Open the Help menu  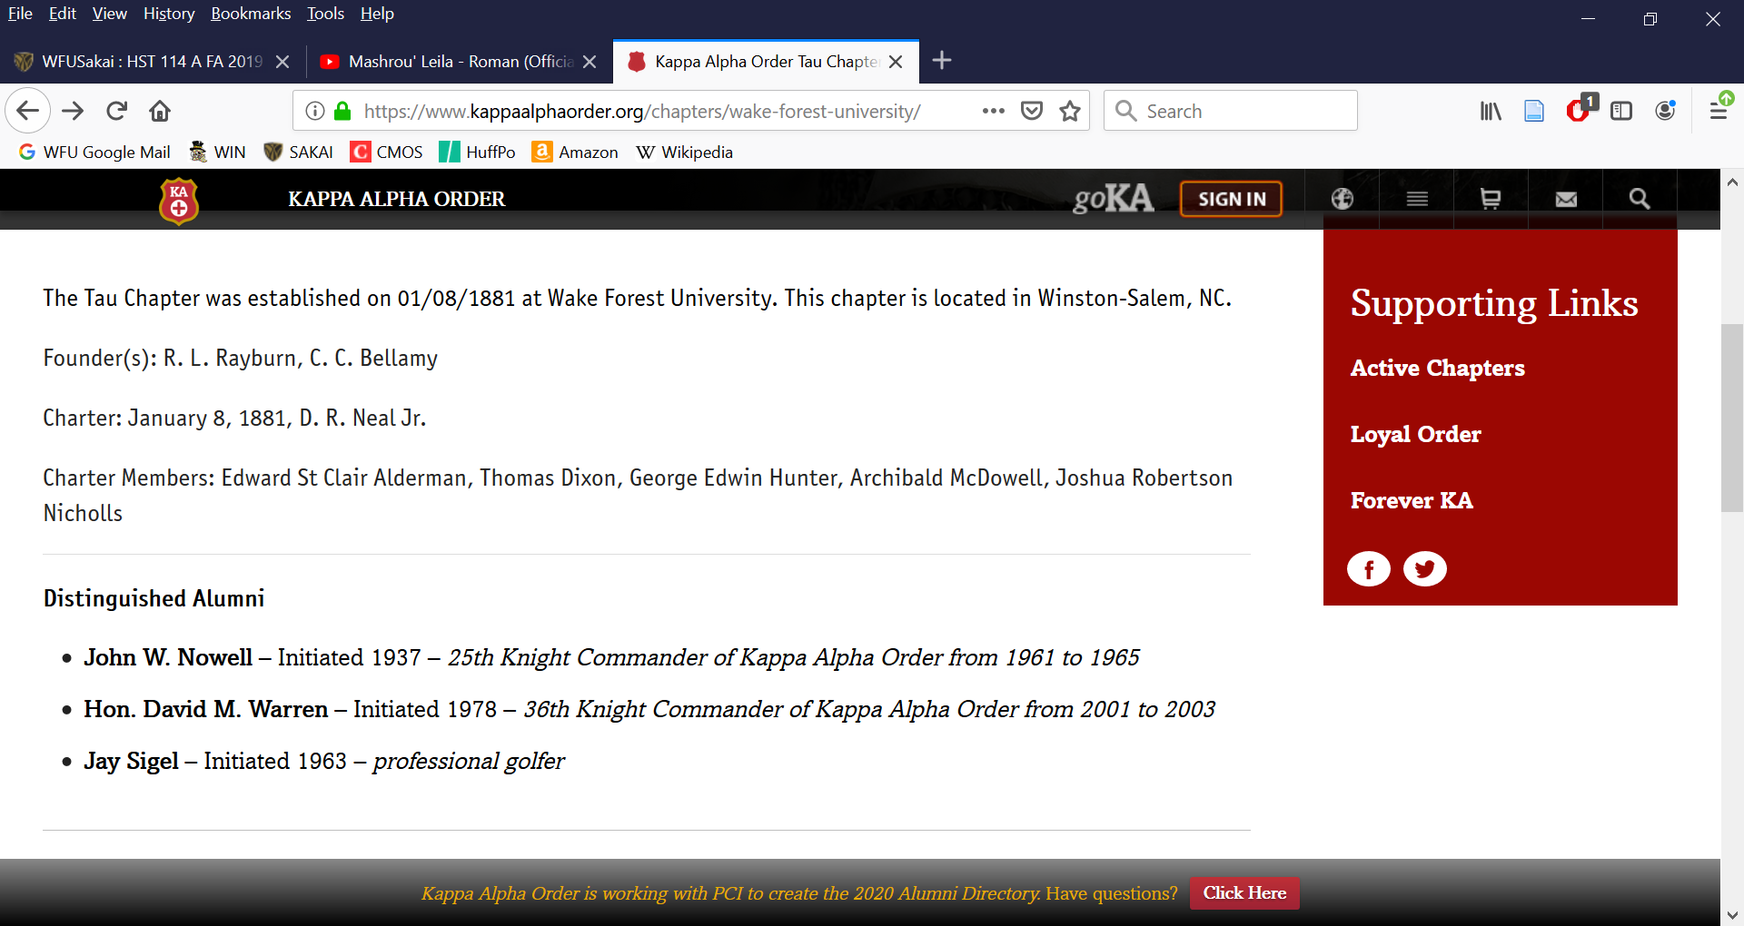coord(377,14)
